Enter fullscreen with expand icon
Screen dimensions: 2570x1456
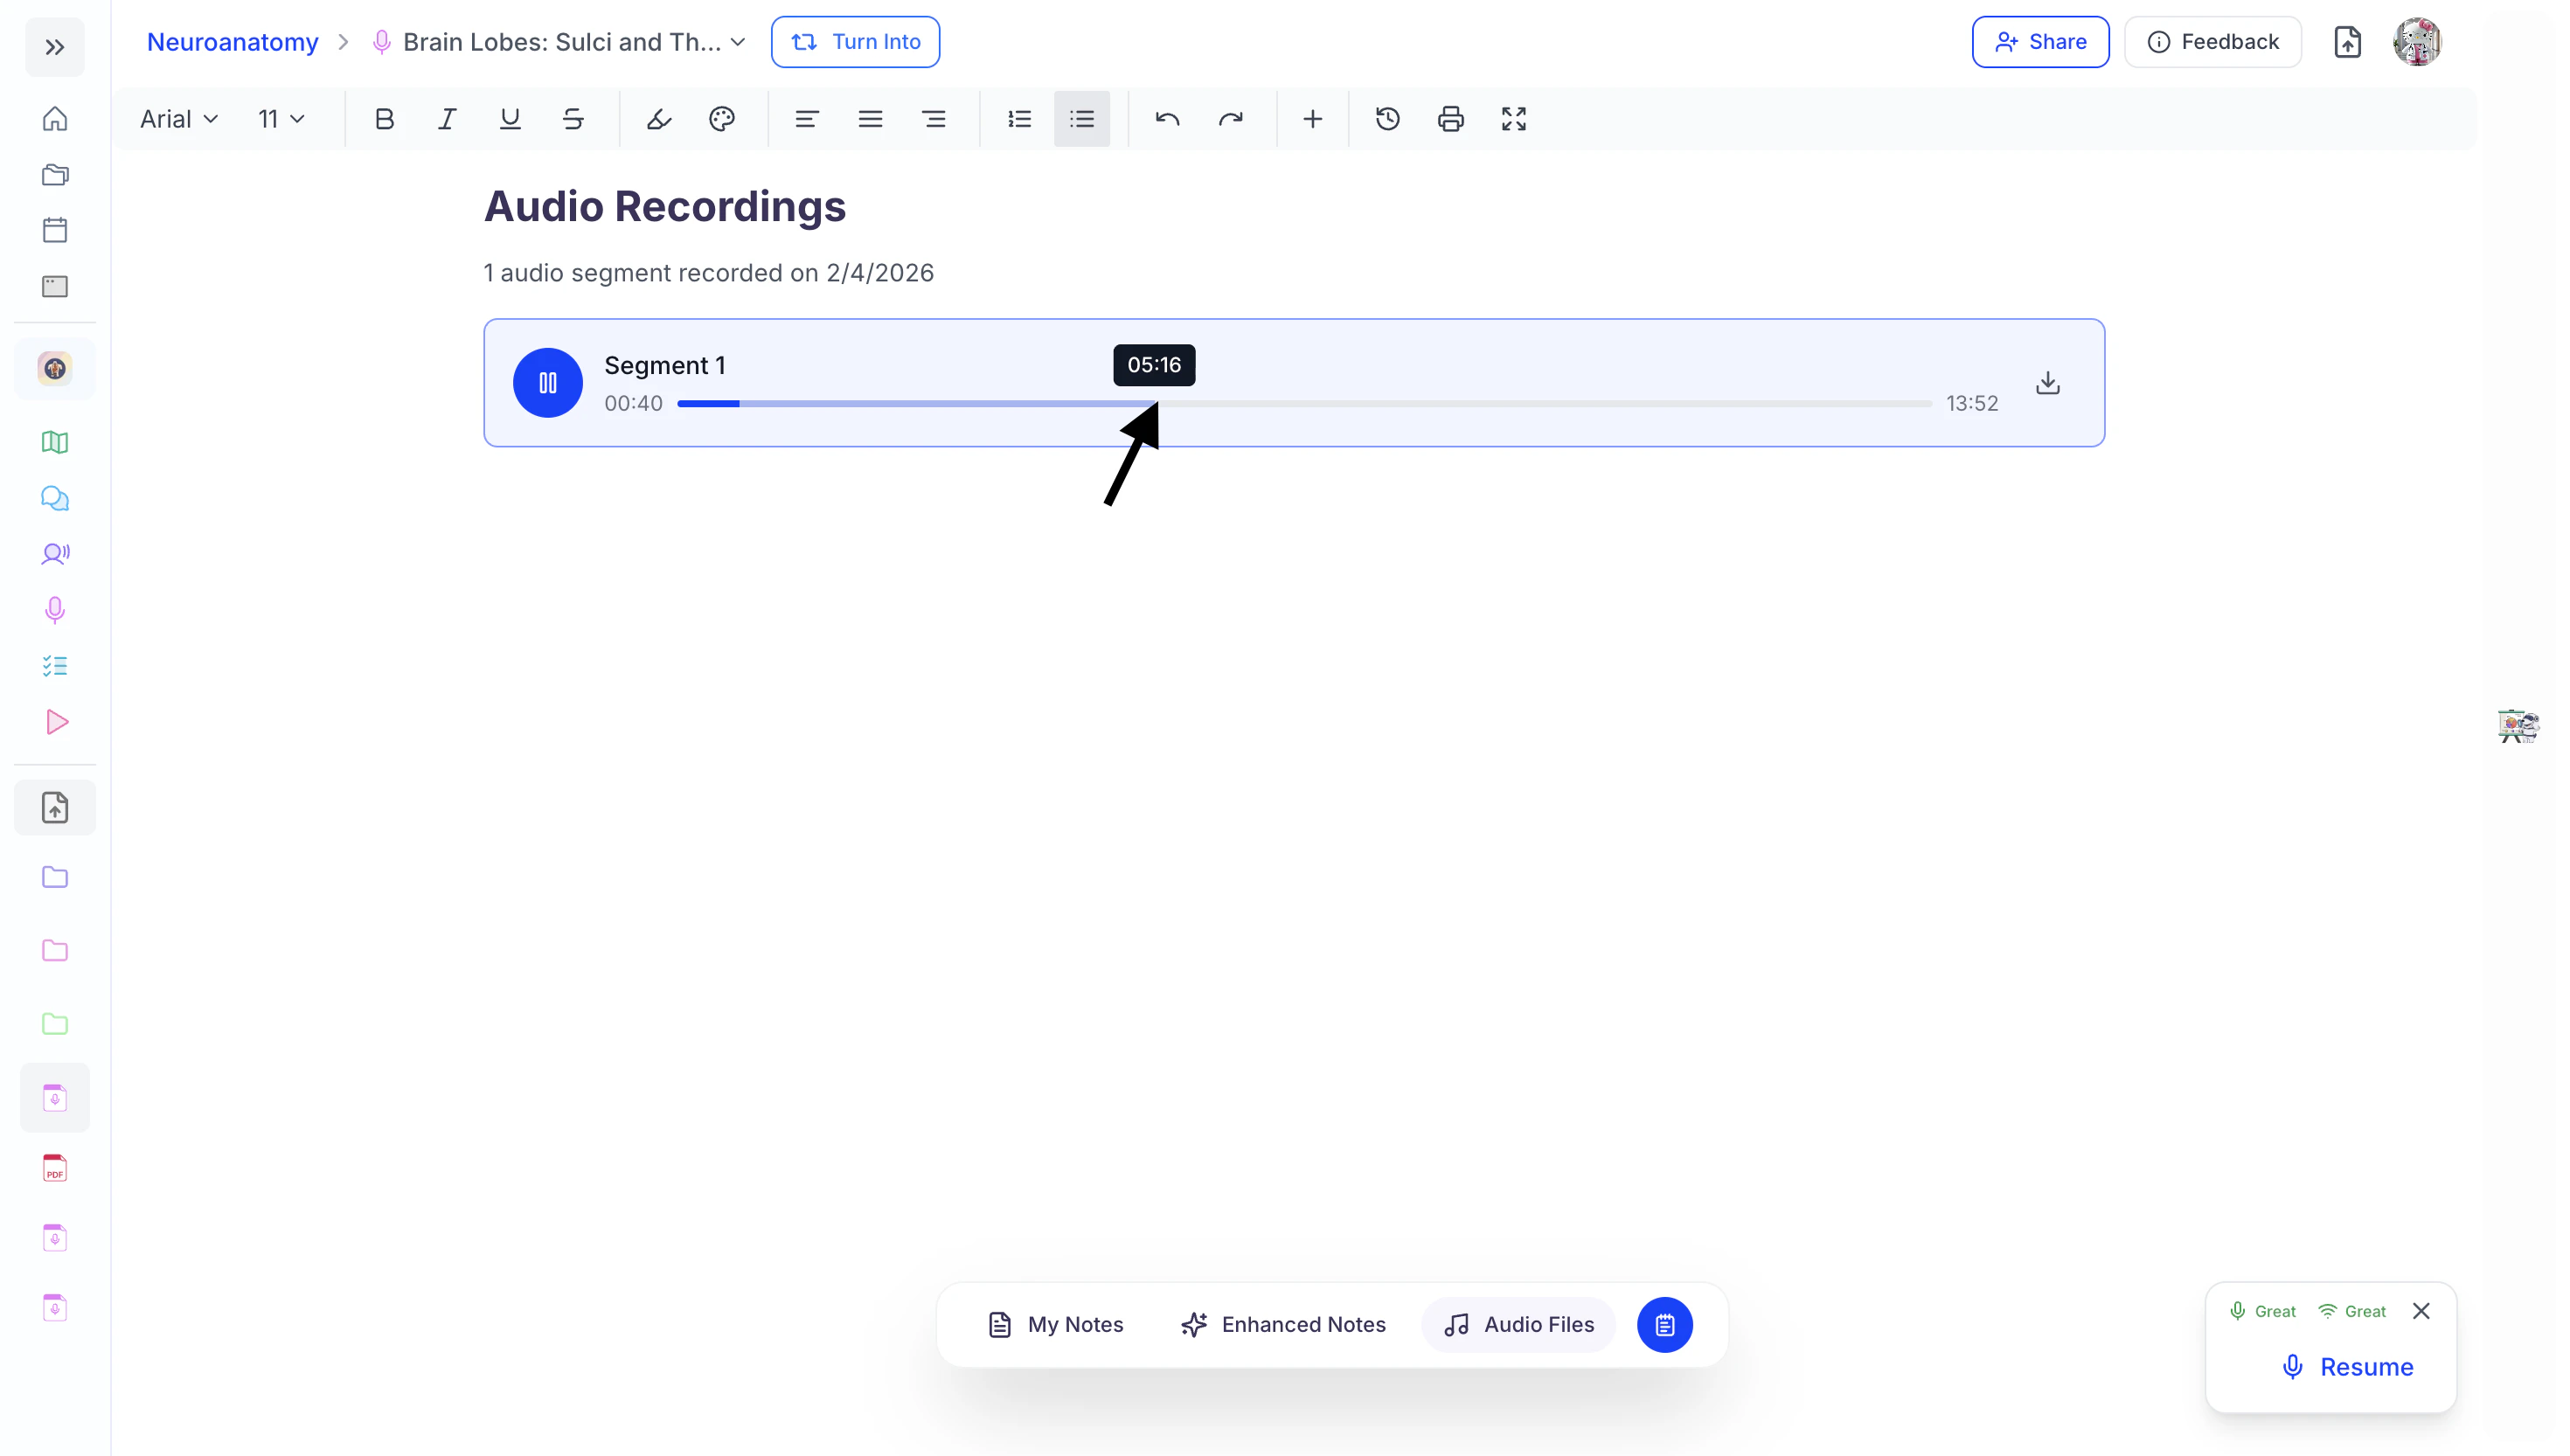(x=1513, y=119)
